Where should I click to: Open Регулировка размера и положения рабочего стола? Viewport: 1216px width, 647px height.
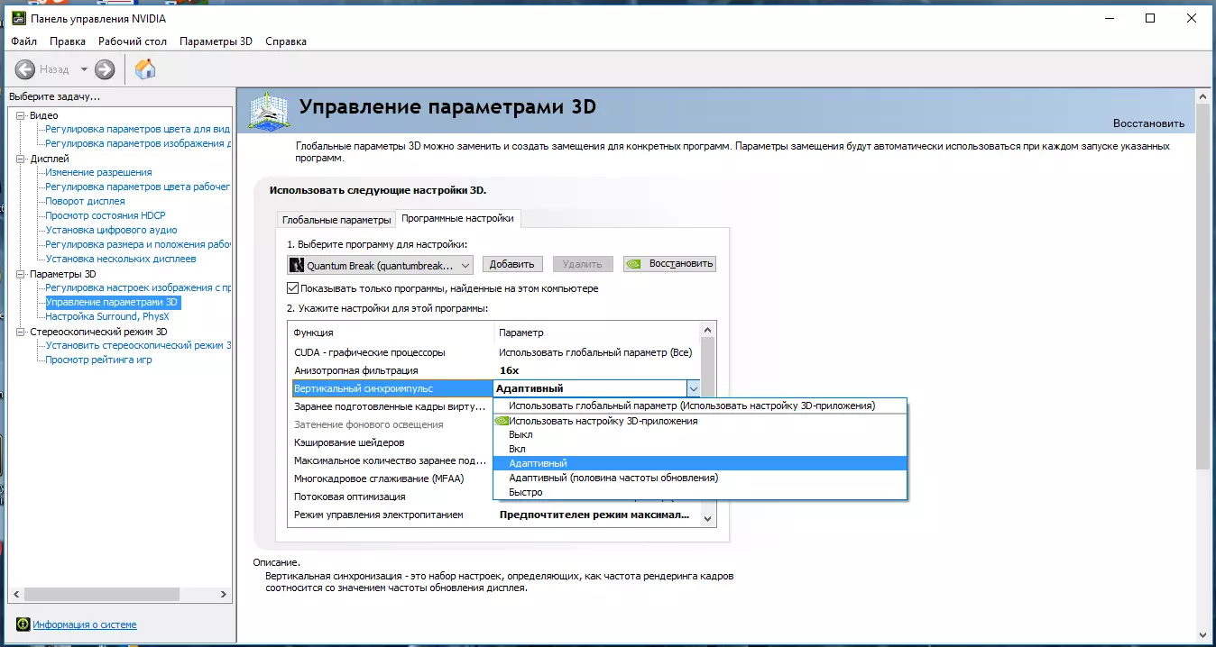pyautogui.click(x=138, y=244)
